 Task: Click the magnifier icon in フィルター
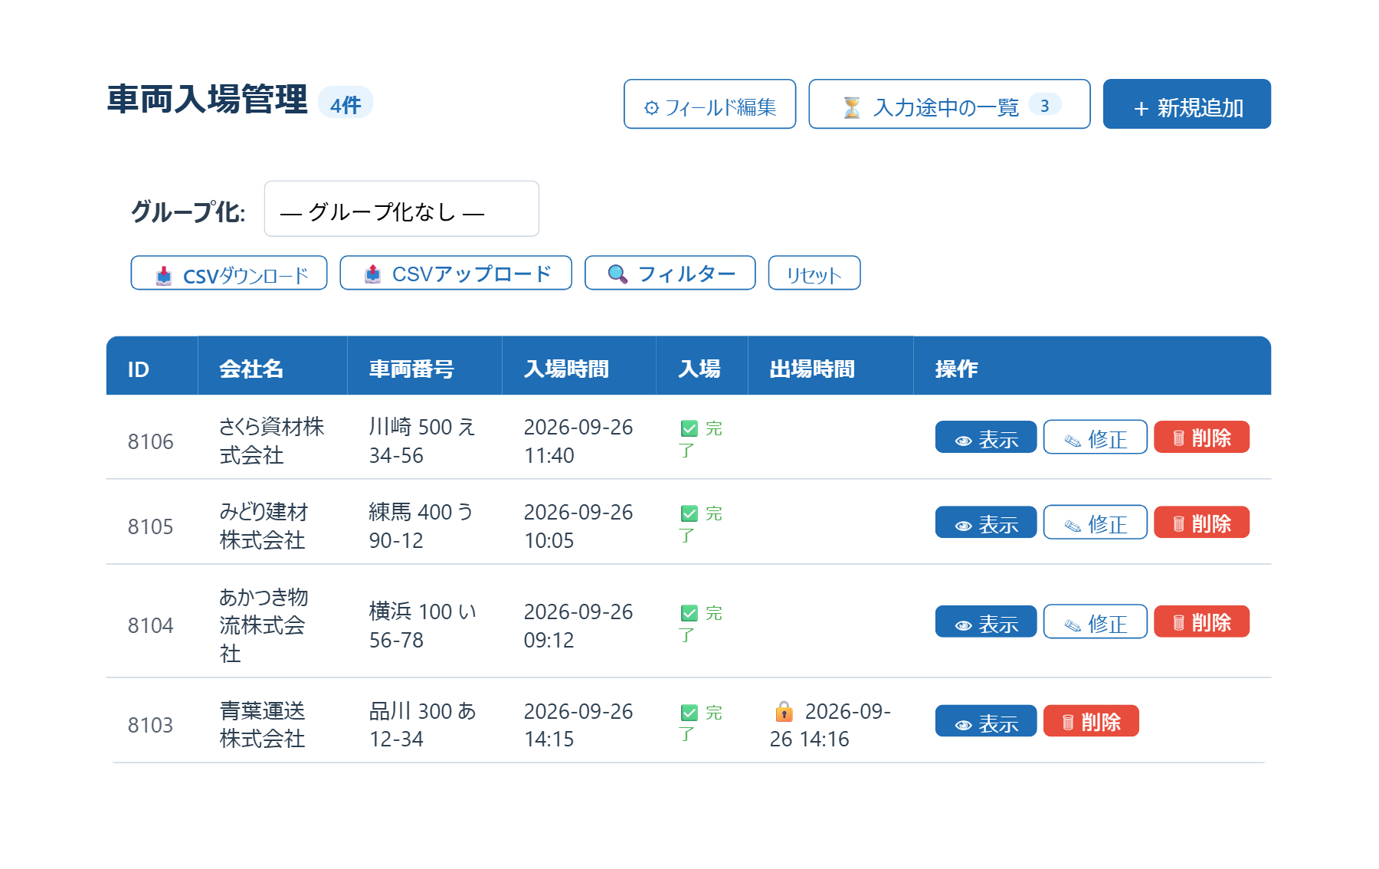617,274
